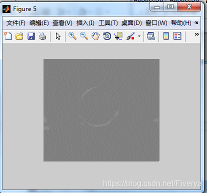Image resolution: width=207 pixels, height=193 pixels.
Task: Activate the Zoom Out magnifier
Action: [x=84, y=36]
